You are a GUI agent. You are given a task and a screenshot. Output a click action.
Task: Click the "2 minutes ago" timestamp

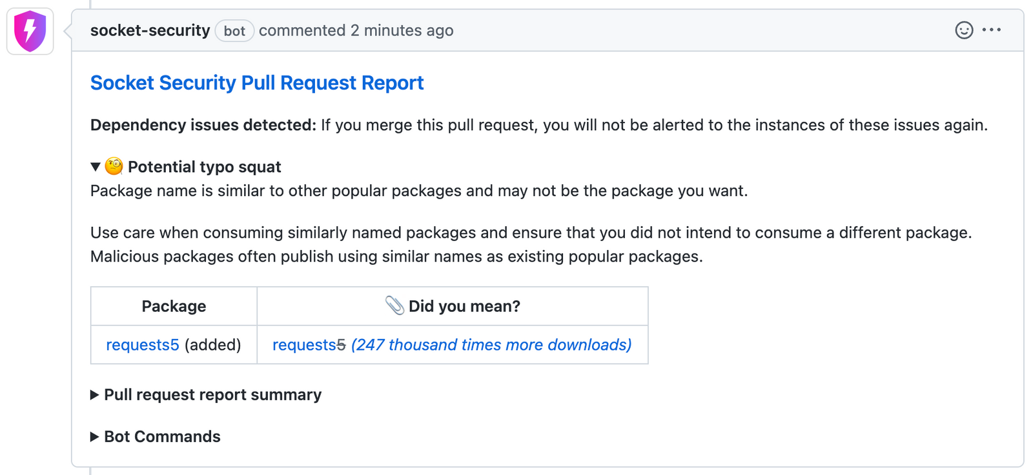pos(402,31)
